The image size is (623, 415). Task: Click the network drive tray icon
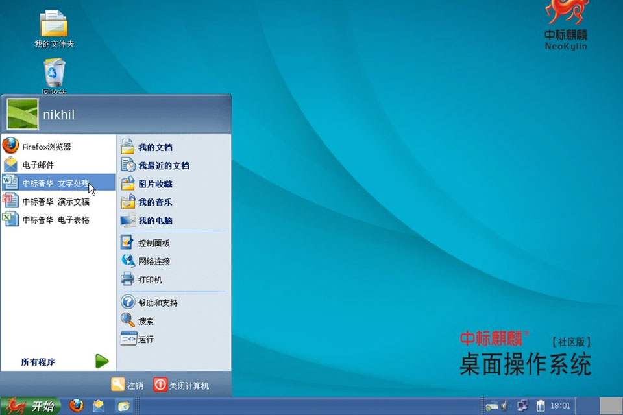click(491, 407)
